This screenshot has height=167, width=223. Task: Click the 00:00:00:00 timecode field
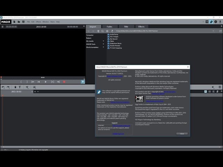click(11, 26)
